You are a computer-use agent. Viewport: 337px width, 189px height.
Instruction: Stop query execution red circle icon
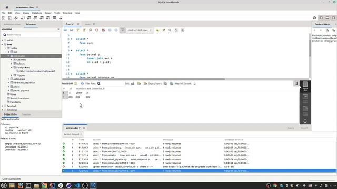coord(97,30)
